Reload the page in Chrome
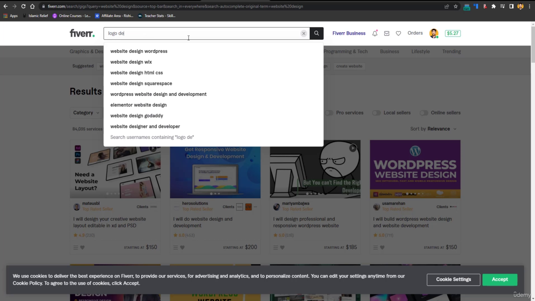535x301 pixels. click(23, 6)
